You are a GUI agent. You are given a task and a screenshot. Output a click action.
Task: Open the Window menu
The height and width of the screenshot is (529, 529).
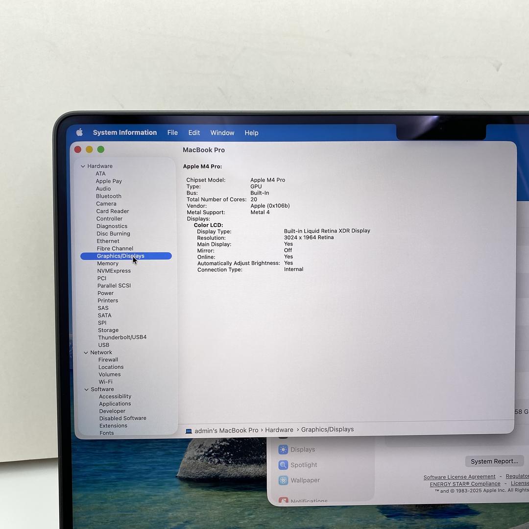pyautogui.click(x=222, y=133)
